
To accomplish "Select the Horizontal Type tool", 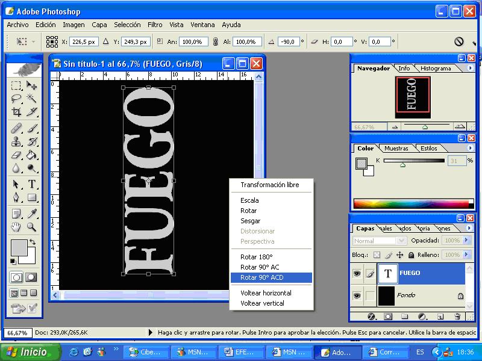I will [x=32, y=184].
